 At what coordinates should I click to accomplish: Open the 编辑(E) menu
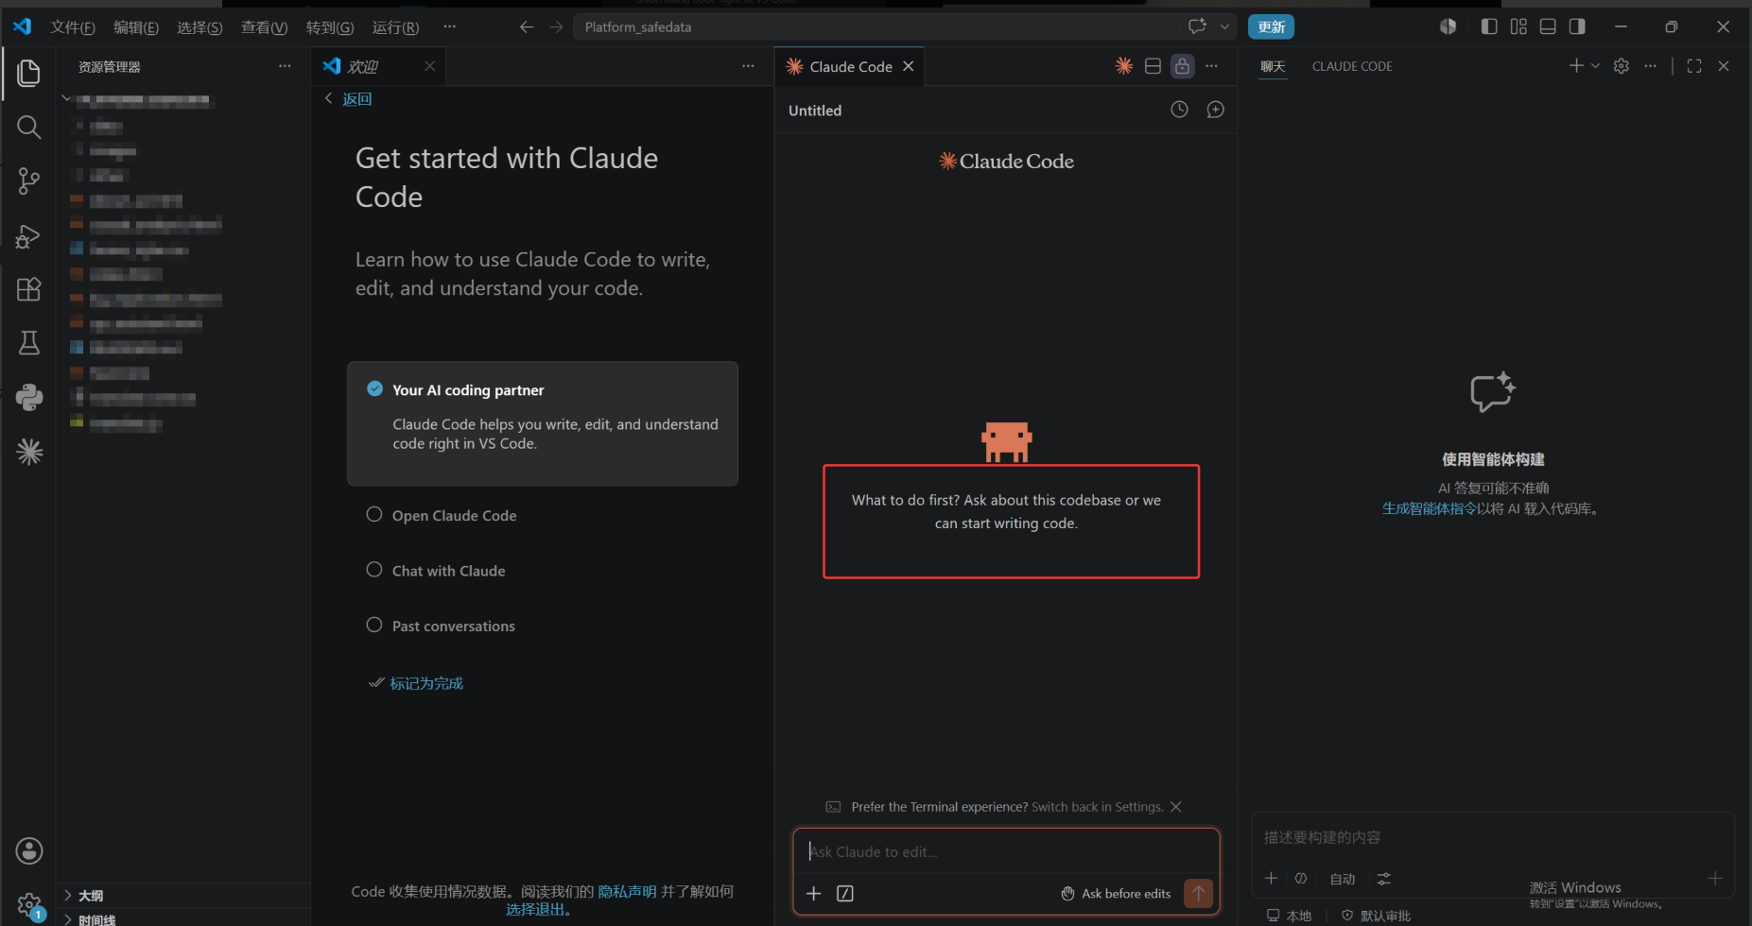(136, 27)
